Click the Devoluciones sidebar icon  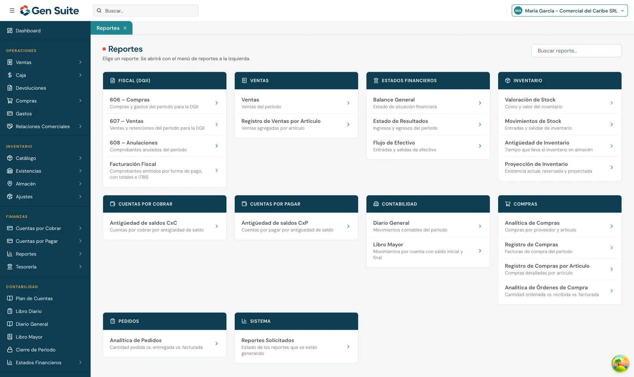point(10,88)
